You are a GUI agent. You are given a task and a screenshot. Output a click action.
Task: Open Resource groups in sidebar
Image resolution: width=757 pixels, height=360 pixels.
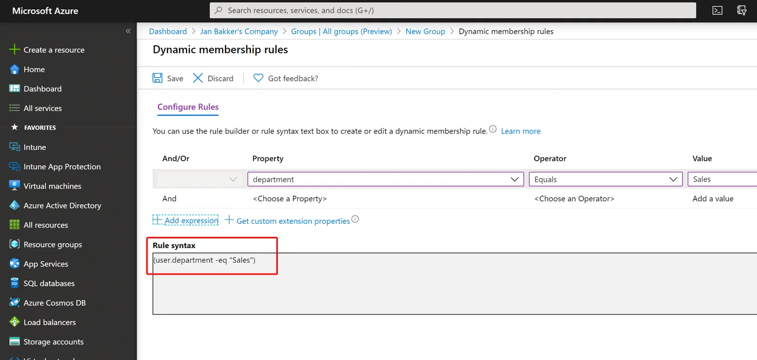(53, 244)
